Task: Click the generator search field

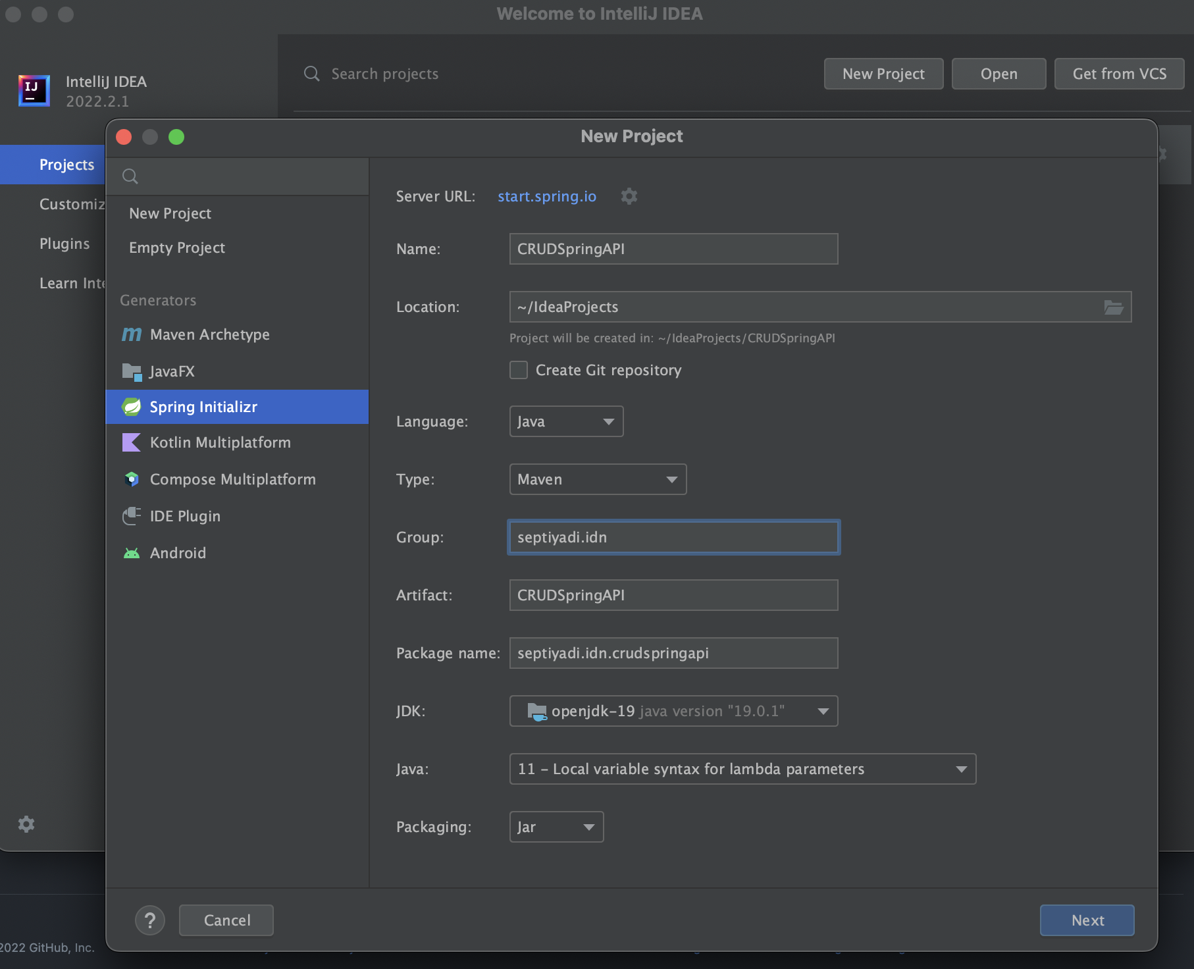Action: [237, 176]
